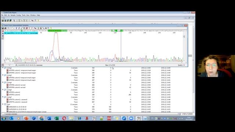This screenshot has height=132, width=235.
Task: Select 1070760.custom2 sample under Contig2
Action: [x=22, y=70]
